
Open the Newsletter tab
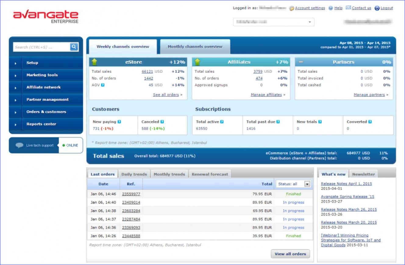[363, 174]
